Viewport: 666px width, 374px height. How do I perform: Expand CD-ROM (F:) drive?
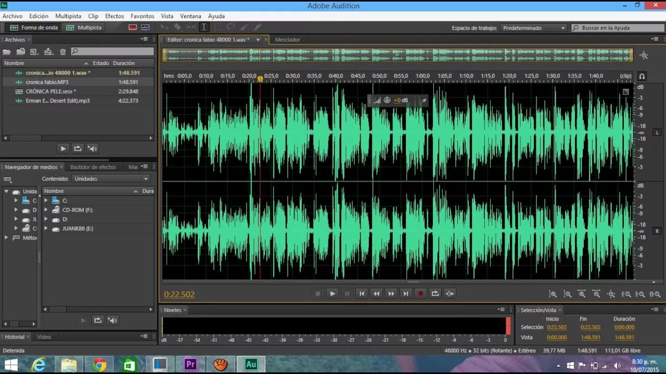46,210
